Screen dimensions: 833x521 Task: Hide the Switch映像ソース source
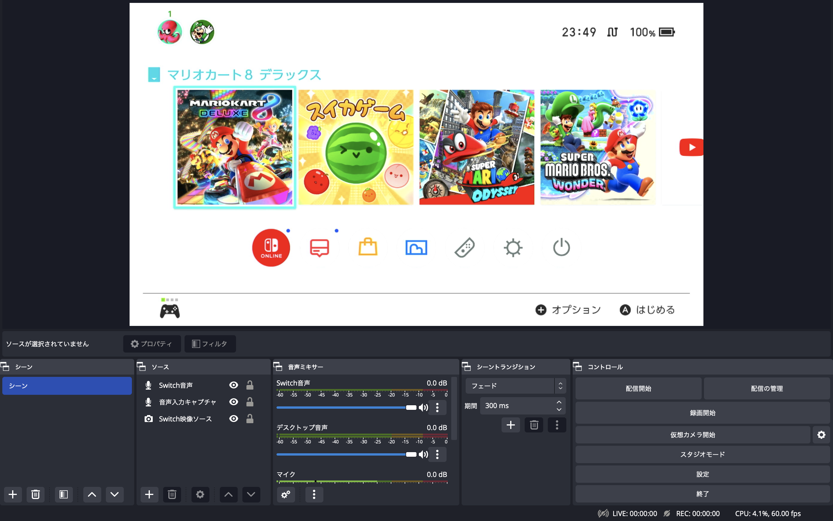coord(234,419)
